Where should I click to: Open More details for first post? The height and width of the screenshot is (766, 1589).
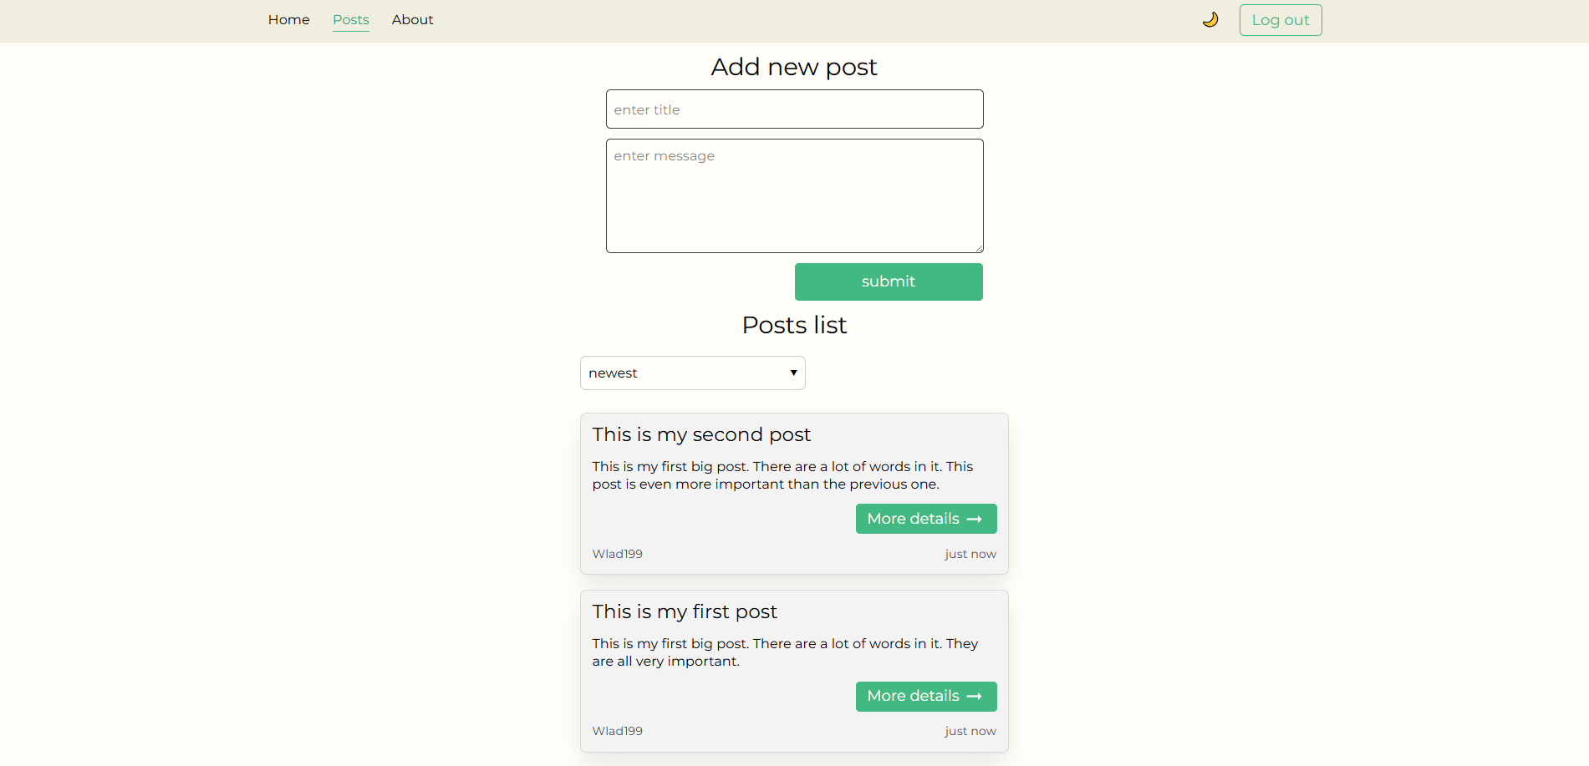pyautogui.click(x=926, y=696)
